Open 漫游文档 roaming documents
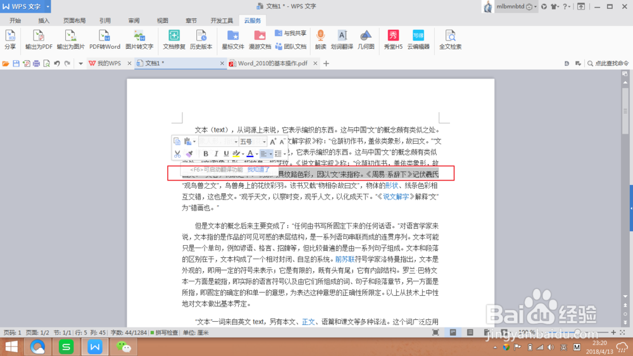The image size is (633, 356). tap(260, 40)
